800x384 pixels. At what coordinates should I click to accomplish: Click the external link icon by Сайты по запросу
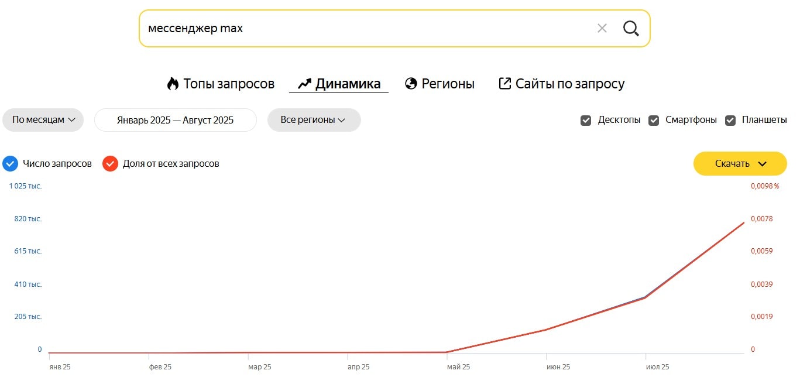[504, 84]
